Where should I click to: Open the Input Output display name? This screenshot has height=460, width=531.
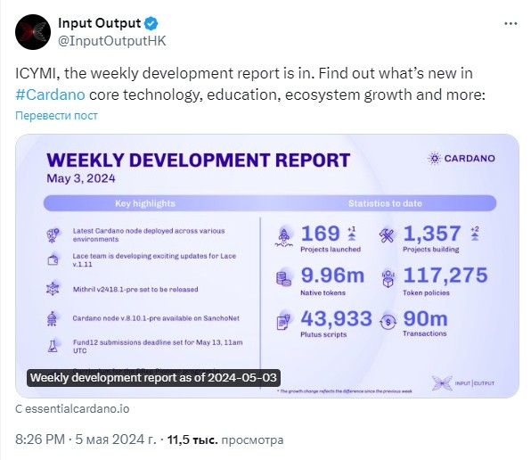(x=99, y=23)
